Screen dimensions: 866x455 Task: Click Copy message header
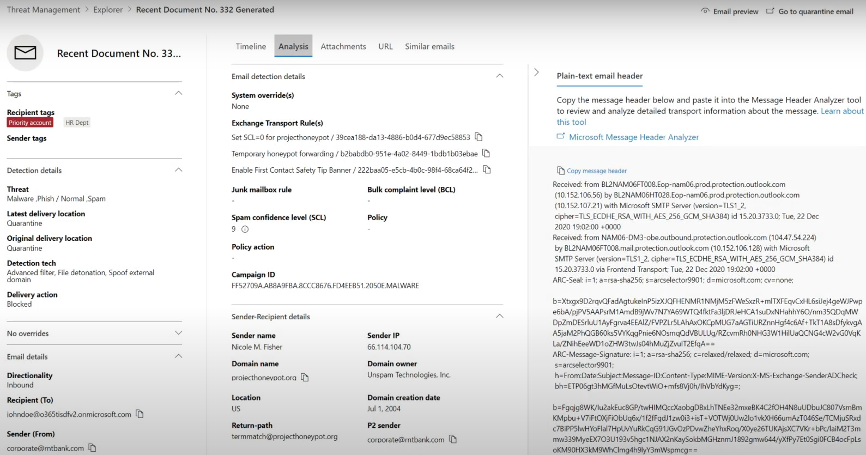click(592, 171)
